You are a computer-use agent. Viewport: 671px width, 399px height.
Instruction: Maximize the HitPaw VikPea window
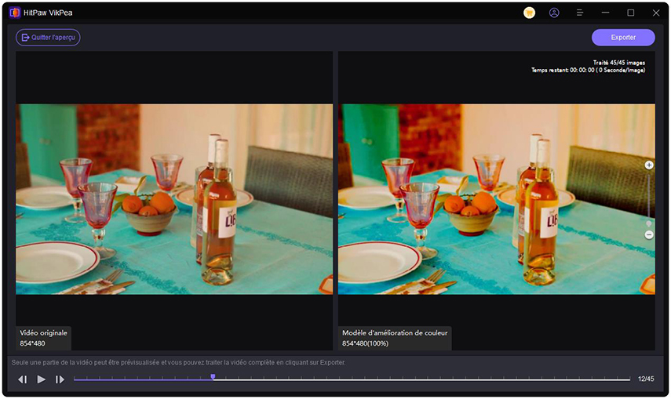pyautogui.click(x=630, y=13)
